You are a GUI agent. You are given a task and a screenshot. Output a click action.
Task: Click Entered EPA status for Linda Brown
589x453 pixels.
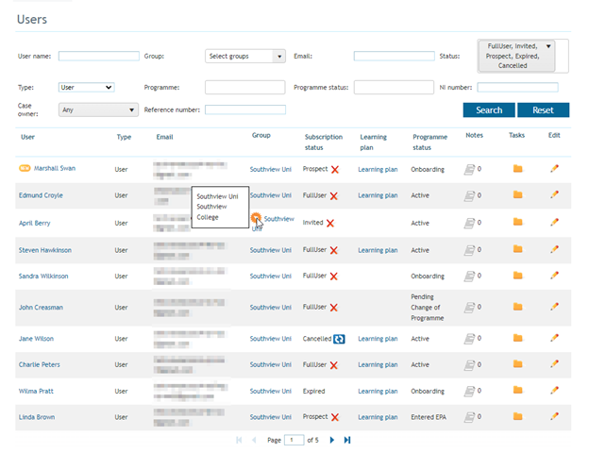click(x=429, y=417)
